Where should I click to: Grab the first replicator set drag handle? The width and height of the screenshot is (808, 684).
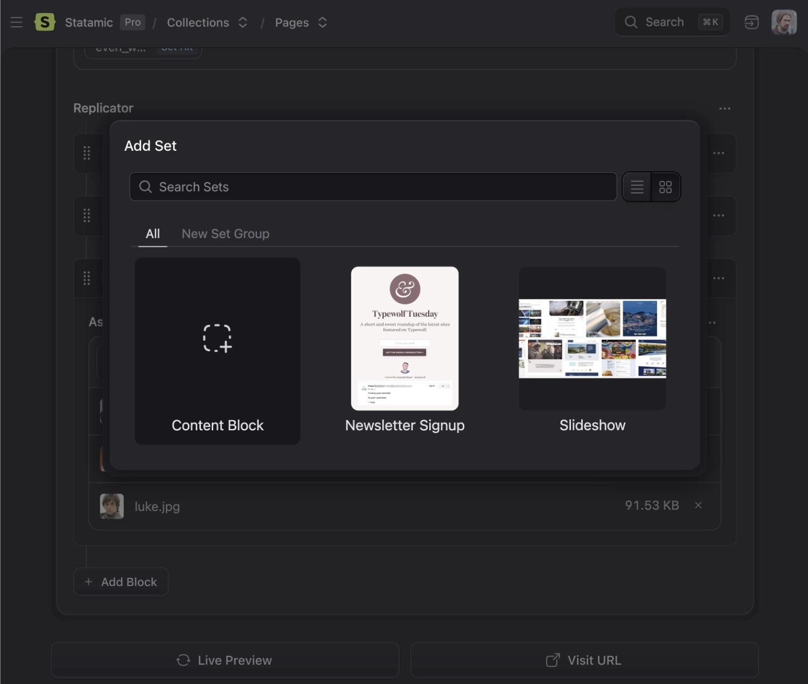(x=87, y=153)
